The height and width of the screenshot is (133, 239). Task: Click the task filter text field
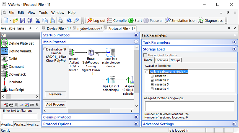18,117
